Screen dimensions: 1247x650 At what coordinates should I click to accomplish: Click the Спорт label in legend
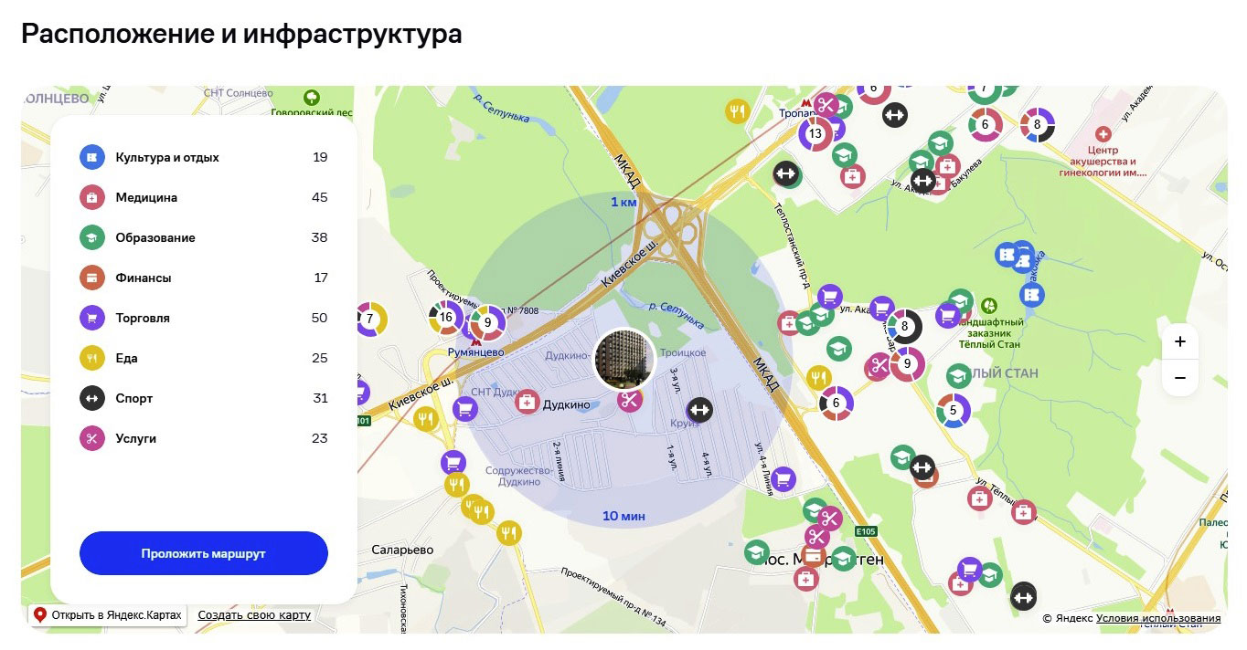tap(134, 399)
